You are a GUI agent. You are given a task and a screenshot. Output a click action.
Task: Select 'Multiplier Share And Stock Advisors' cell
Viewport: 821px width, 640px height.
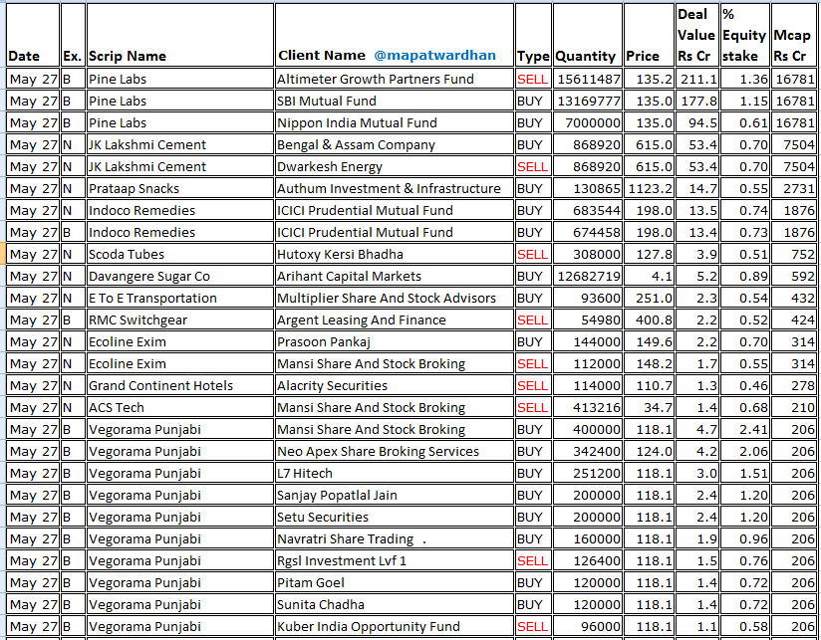coord(395,298)
